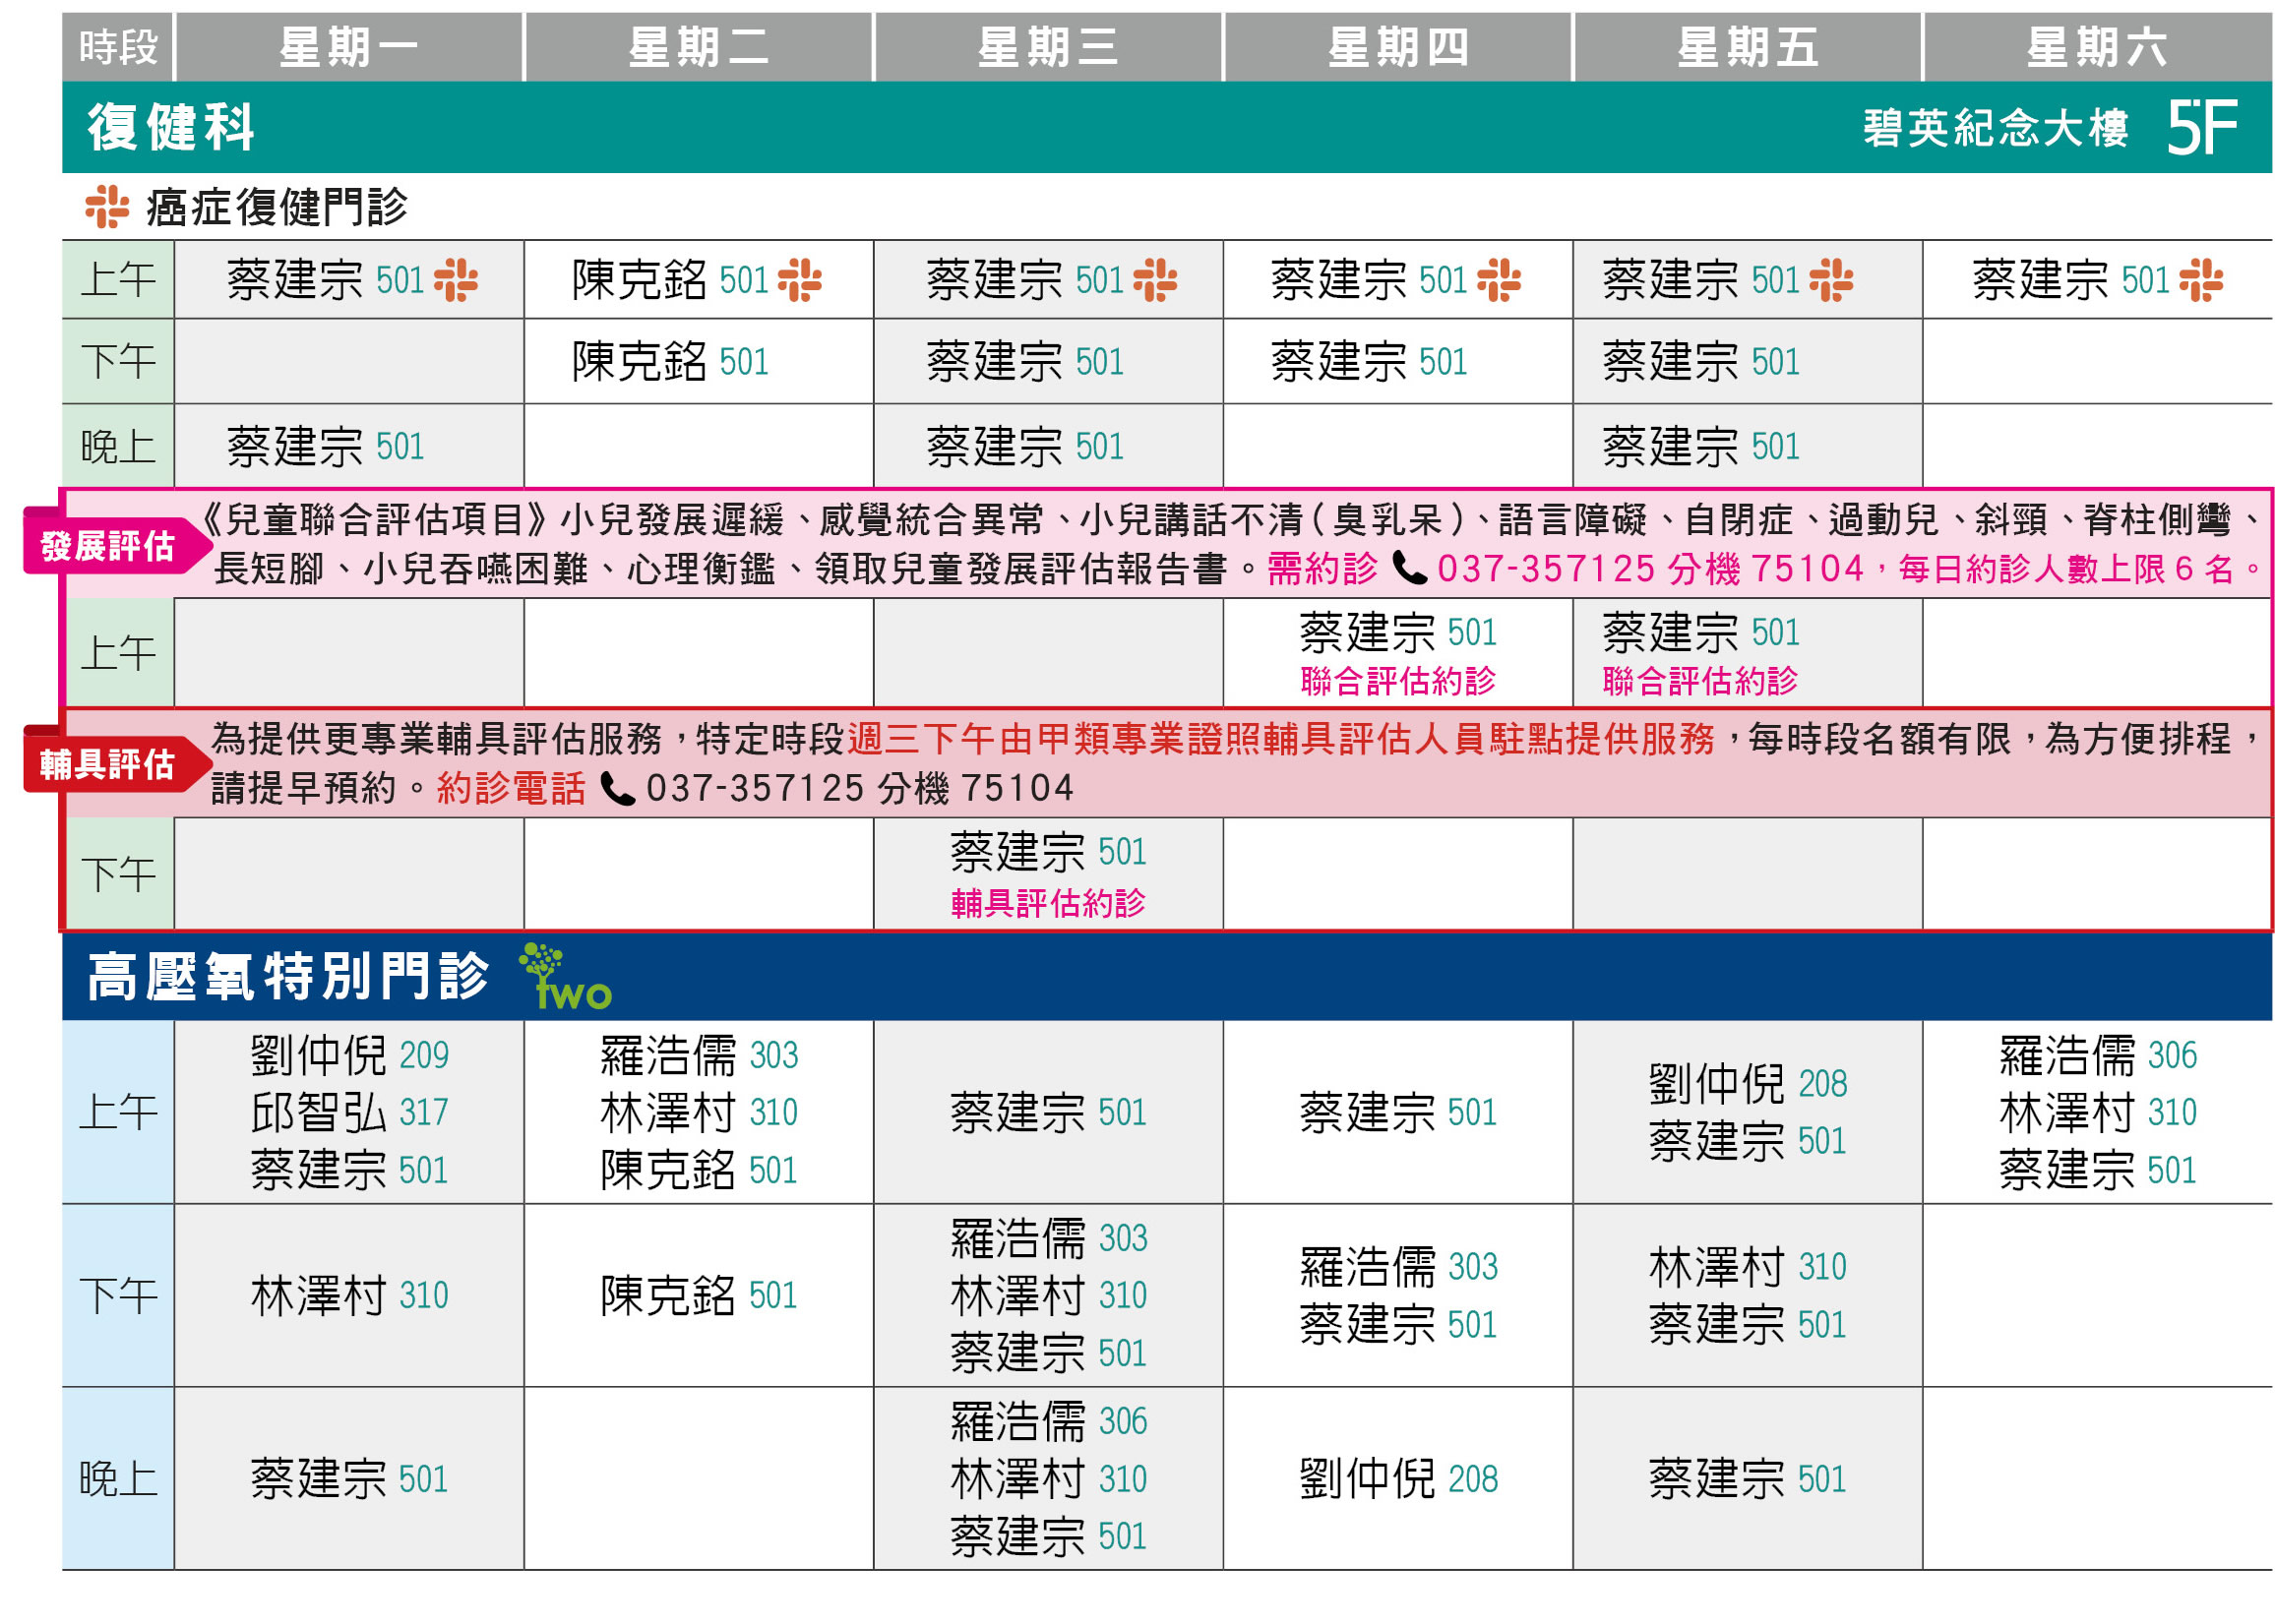Click the 星期三 column header
The image size is (2275, 1624).
point(1047,47)
